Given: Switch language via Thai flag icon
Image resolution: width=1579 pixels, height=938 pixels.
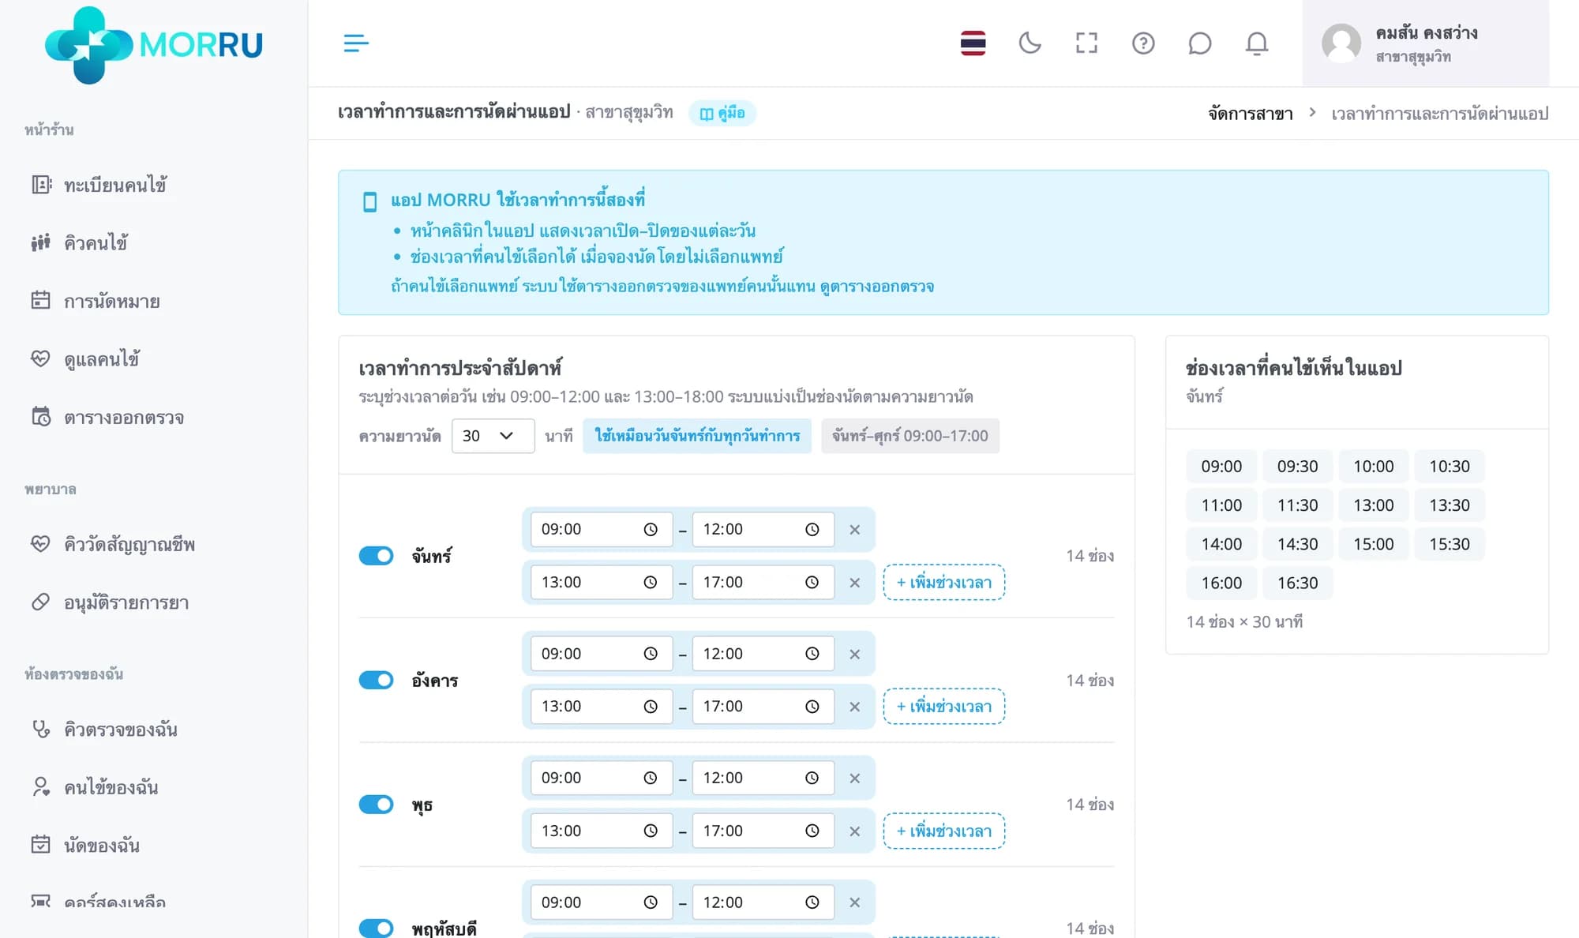Looking at the screenshot, I should pos(973,43).
